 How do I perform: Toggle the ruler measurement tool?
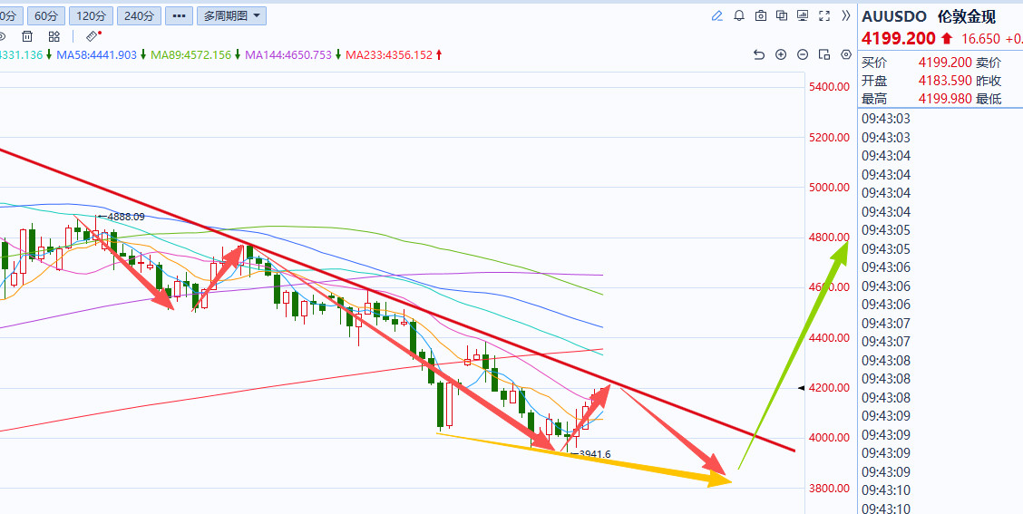93,36
